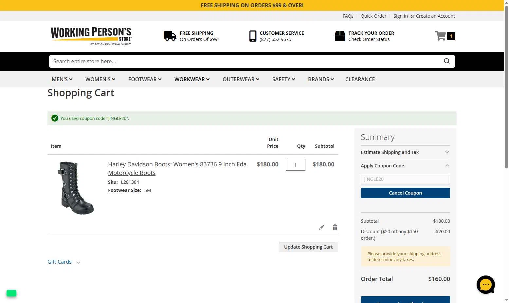
Task: Open the live chat bubble
Action: click(486, 285)
